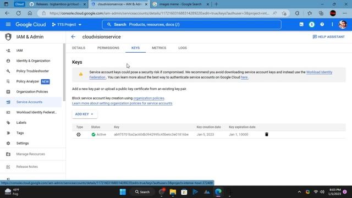Switch to the LOGS tab
This screenshot has height=198, width=352.
pyautogui.click(x=183, y=48)
